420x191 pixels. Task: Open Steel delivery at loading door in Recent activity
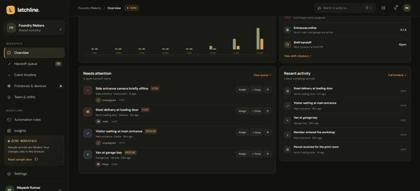pyautogui.click(x=345, y=91)
